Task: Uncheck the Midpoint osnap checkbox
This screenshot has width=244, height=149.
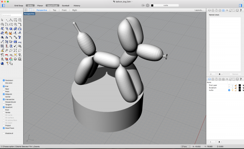Action: 4,94
